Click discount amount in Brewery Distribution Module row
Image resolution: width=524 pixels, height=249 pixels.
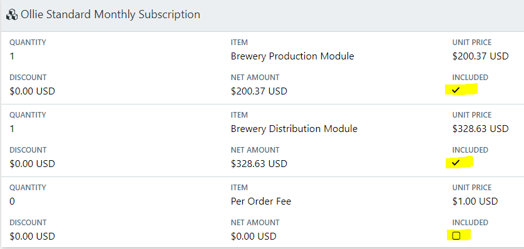coord(32,163)
